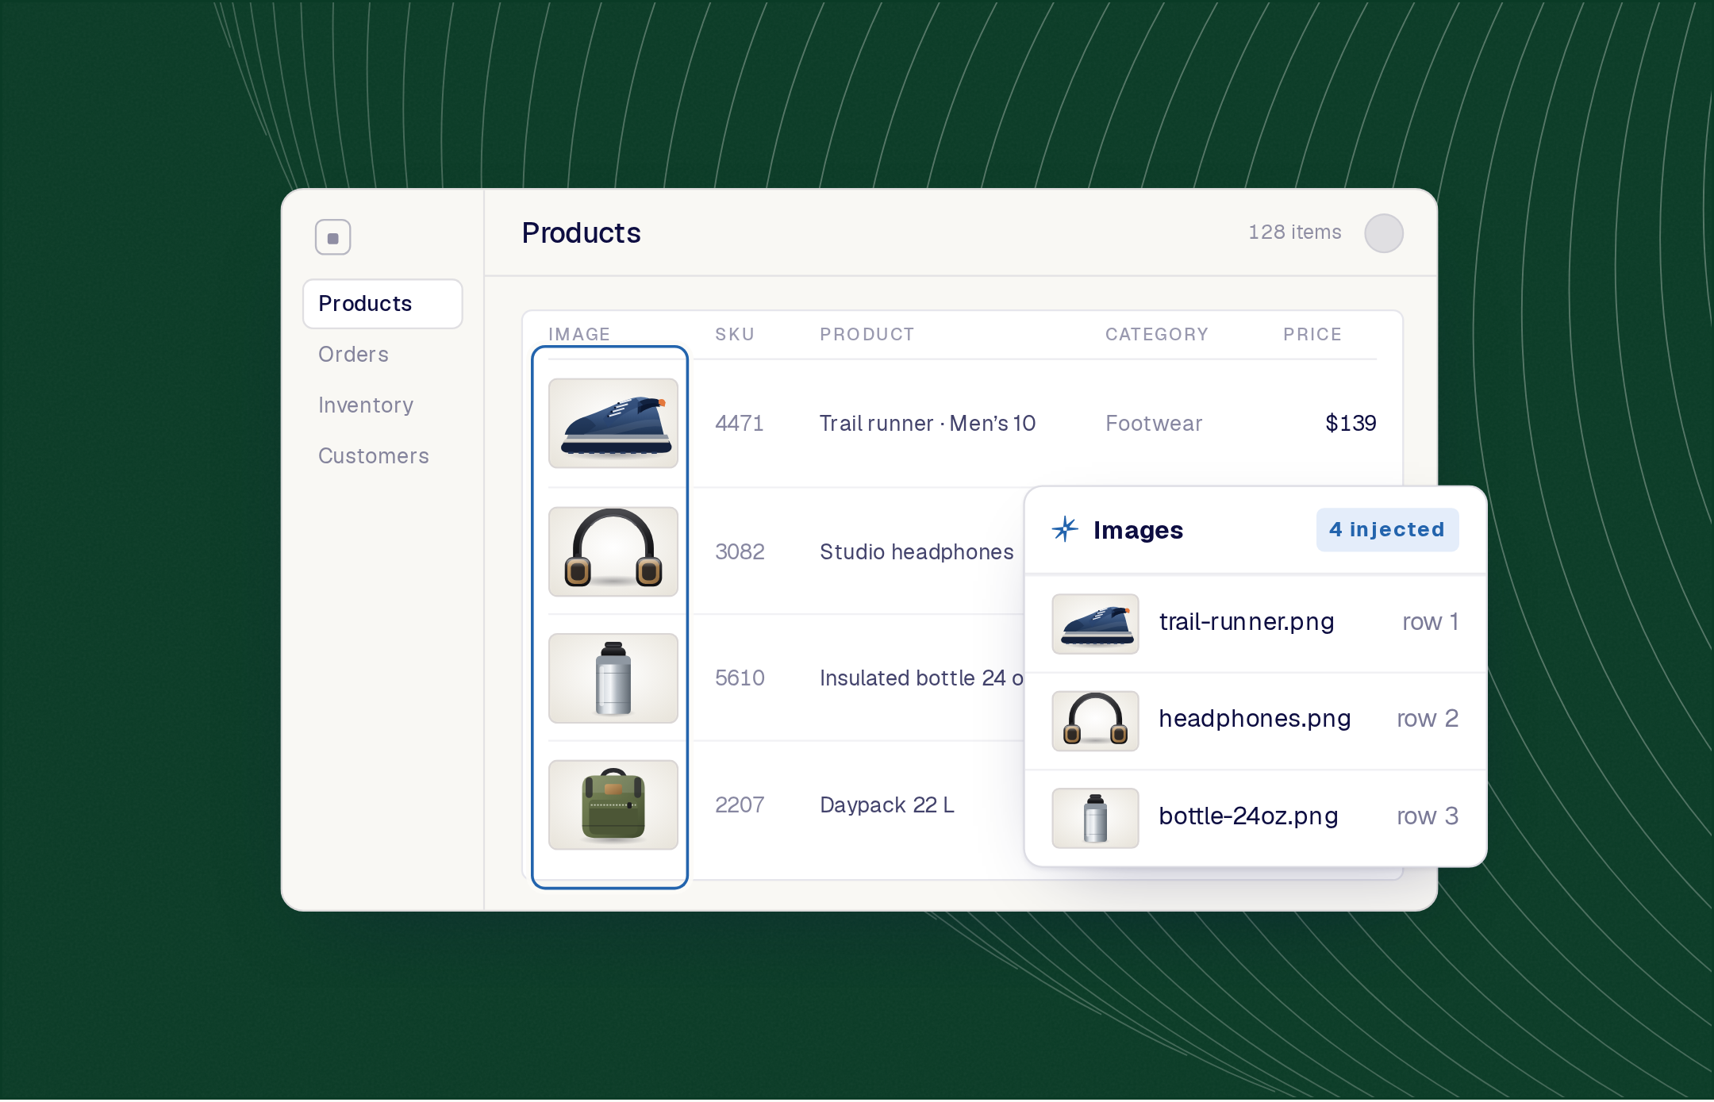Viewport: 1714px width, 1102px height.
Task: Select the trail-runner.png file name
Action: click(x=1247, y=622)
